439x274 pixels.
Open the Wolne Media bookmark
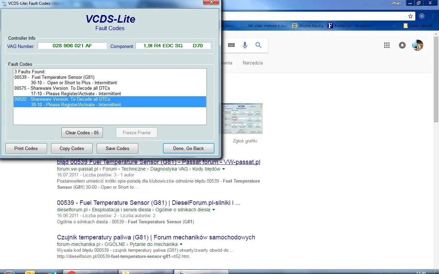click(x=308, y=26)
